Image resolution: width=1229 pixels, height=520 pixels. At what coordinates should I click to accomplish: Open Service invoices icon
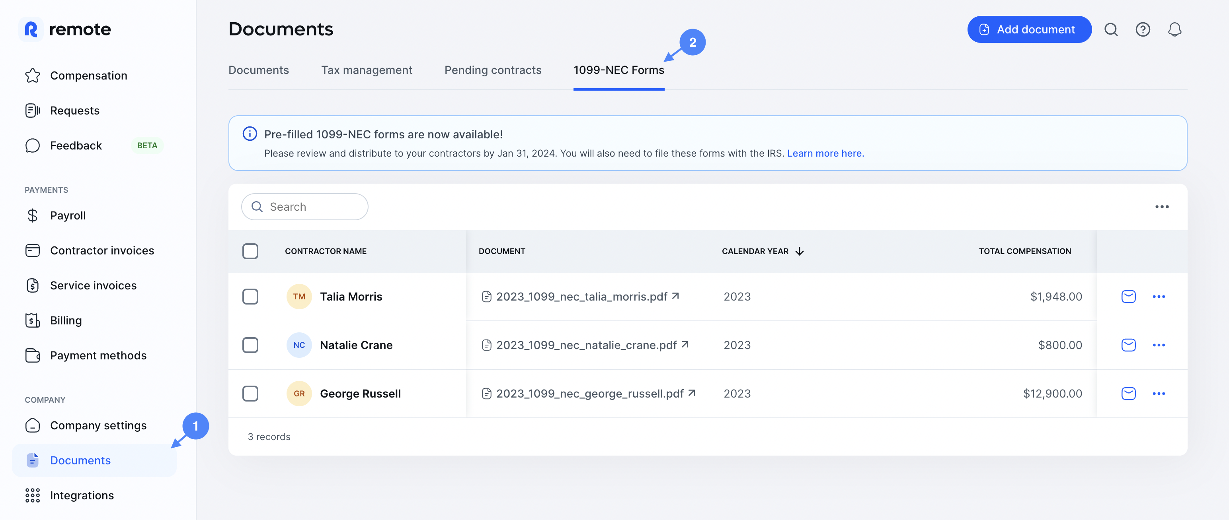coord(33,285)
